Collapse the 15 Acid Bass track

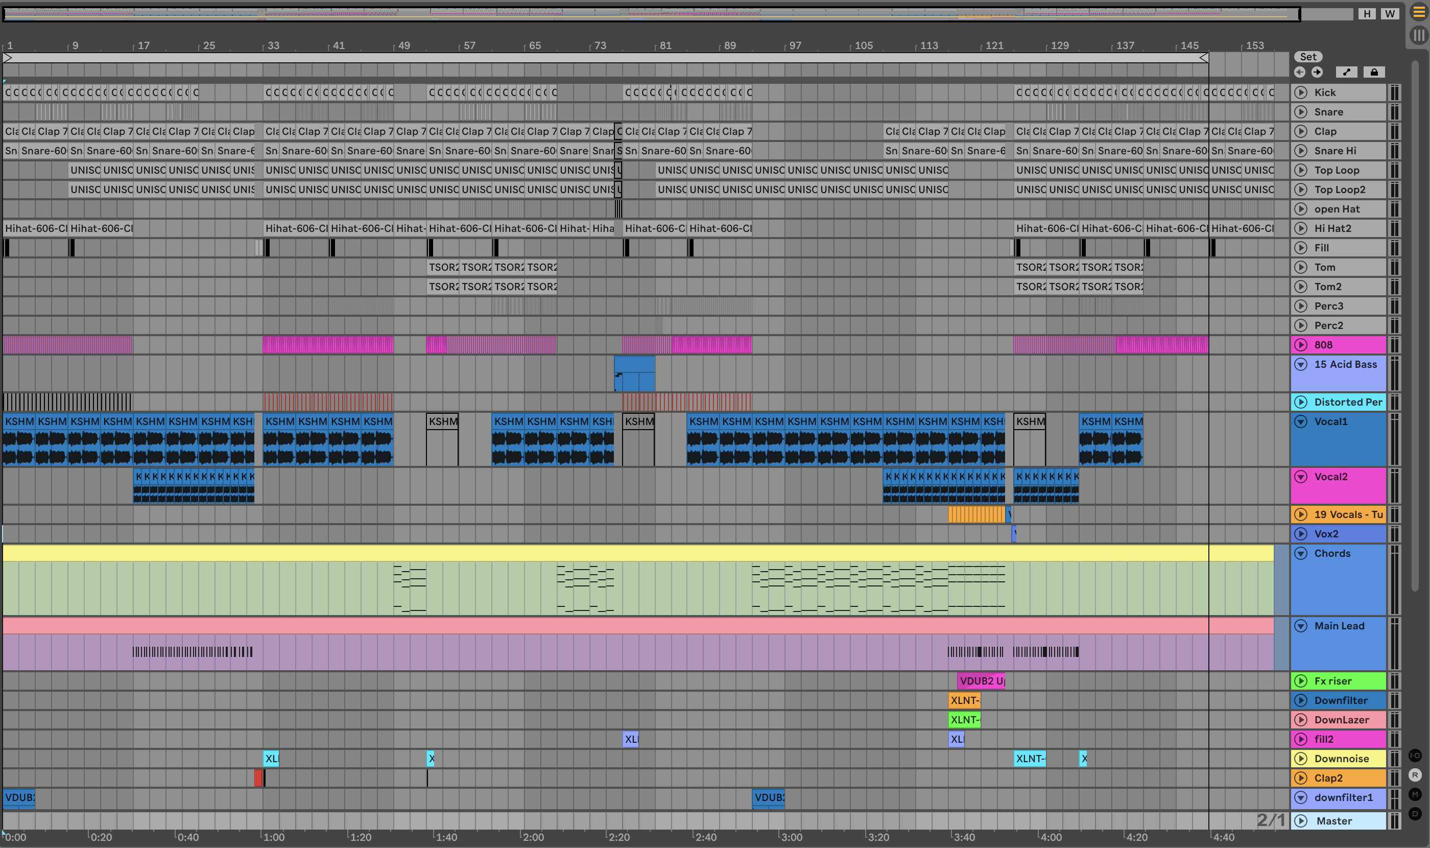1301,365
